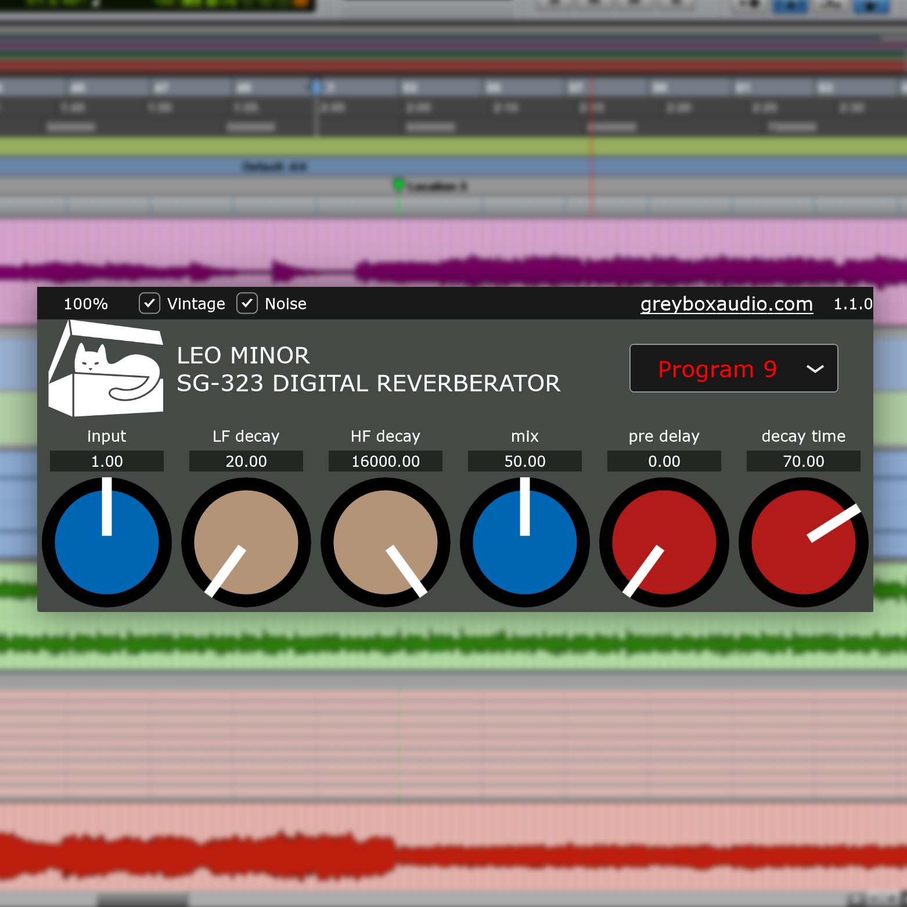Click the input value field showing 1.00
Image resolution: width=907 pixels, height=907 pixels.
(107, 461)
